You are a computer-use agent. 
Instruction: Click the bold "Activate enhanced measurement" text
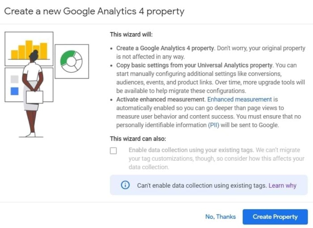[160, 99]
